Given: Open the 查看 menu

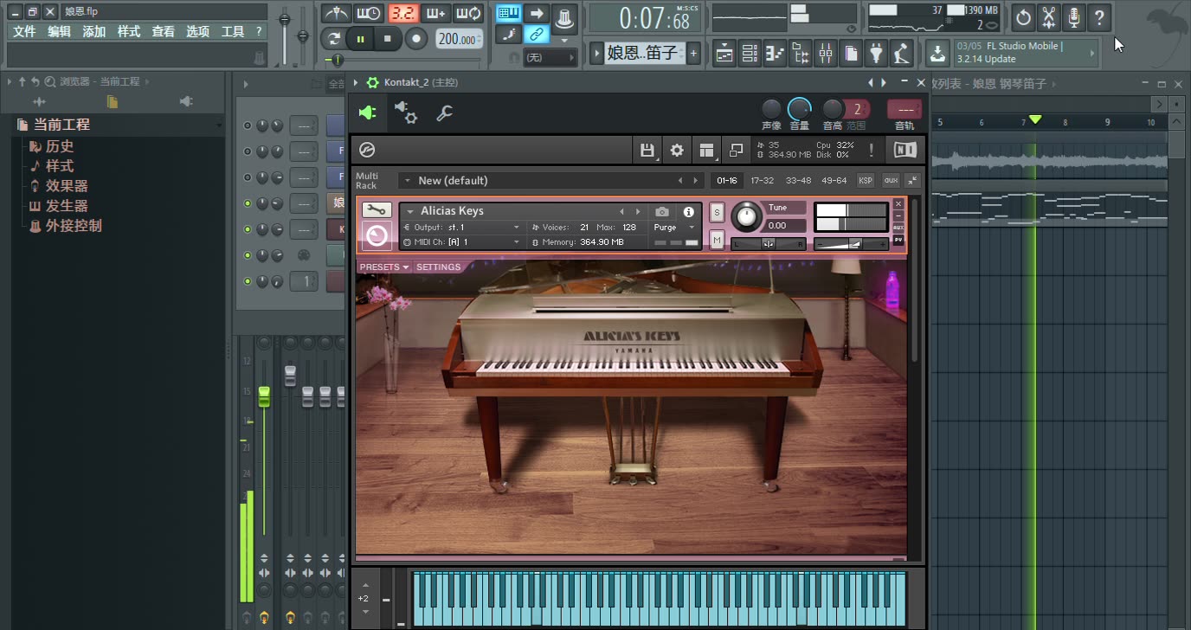Looking at the screenshot, I should 163,31.
